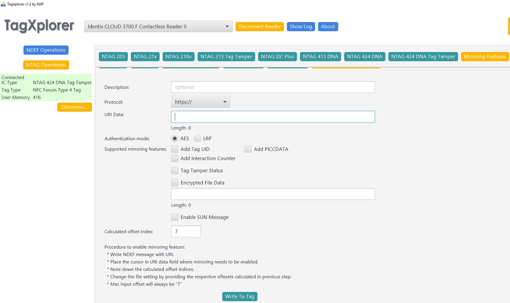Viewport: 510px width, 303px height.
Task: Open the NTAG 424 DNA Tag Tamper tab
Action: point(423,57)
